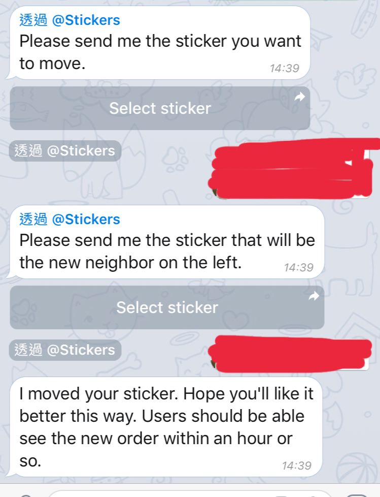Viewport: 380px width, 497px height.
Task: Tap 14:39 timestamp on 'new neighbor' message
Action: (299, 267)
